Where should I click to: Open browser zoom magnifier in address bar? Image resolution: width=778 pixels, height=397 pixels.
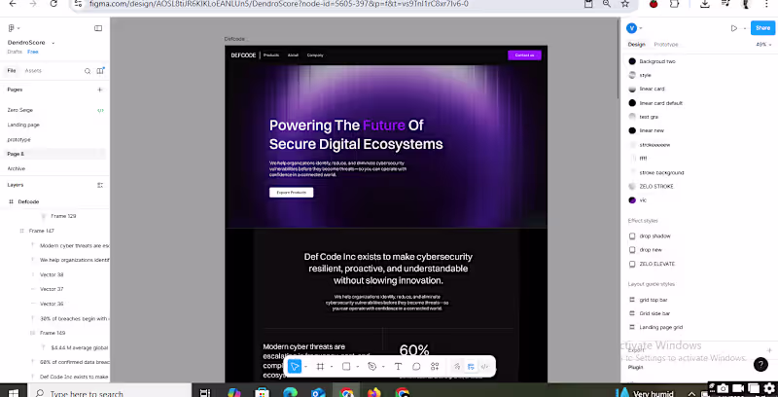pyautogui.click(x=607, y=4)
